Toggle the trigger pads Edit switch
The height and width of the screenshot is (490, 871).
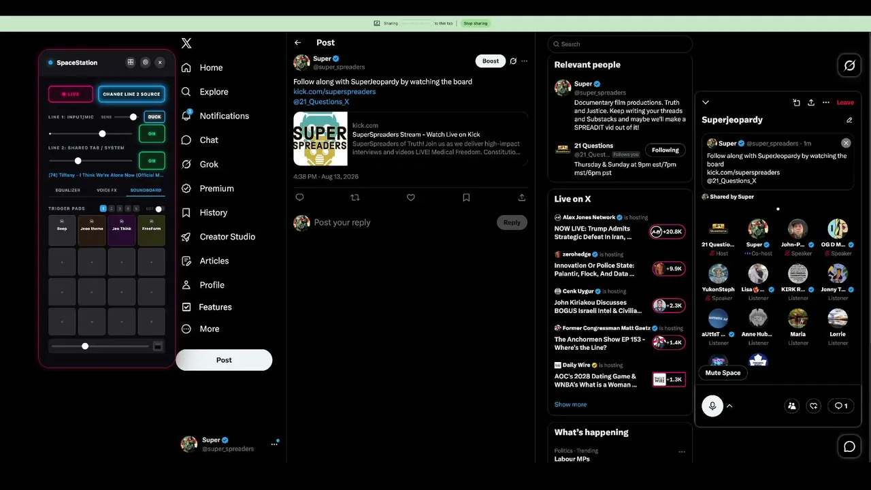(159, 209)
